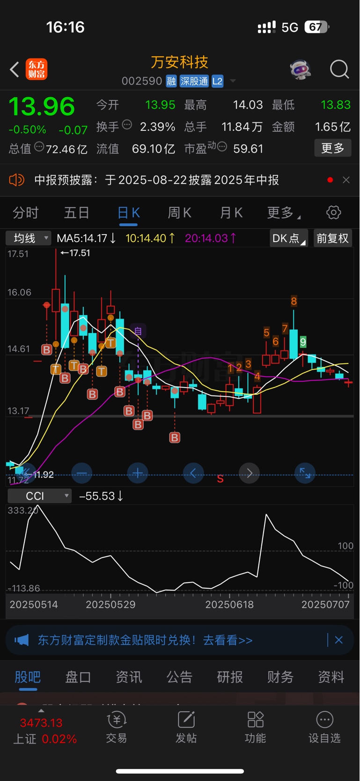Tap the back arrow at top left
Image resolution: width=360 pixels, height=781 pixels.
[x=15, y=69]
